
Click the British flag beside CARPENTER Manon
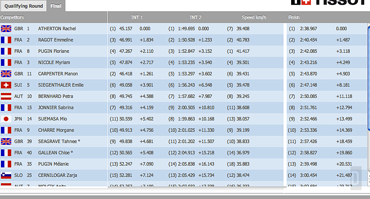tap(6, 74)
